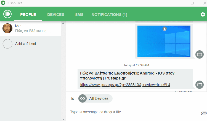Click the message input field
The image size is (207, 121).
[x=133, y=112]
